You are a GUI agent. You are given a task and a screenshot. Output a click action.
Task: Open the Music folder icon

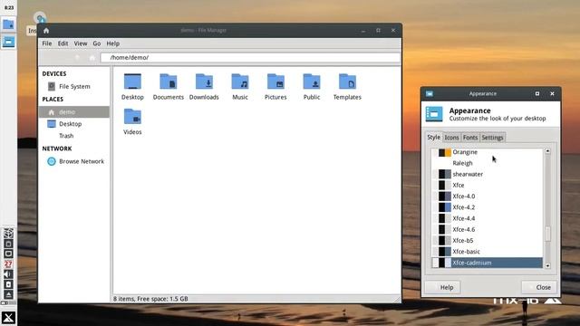[x=240, y=81]
